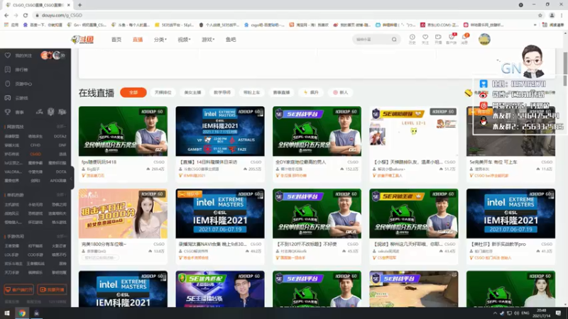Show hidden bookmarks with the » chevron
The width and height of the screenshot is (568, 319).
pos(535,25)
